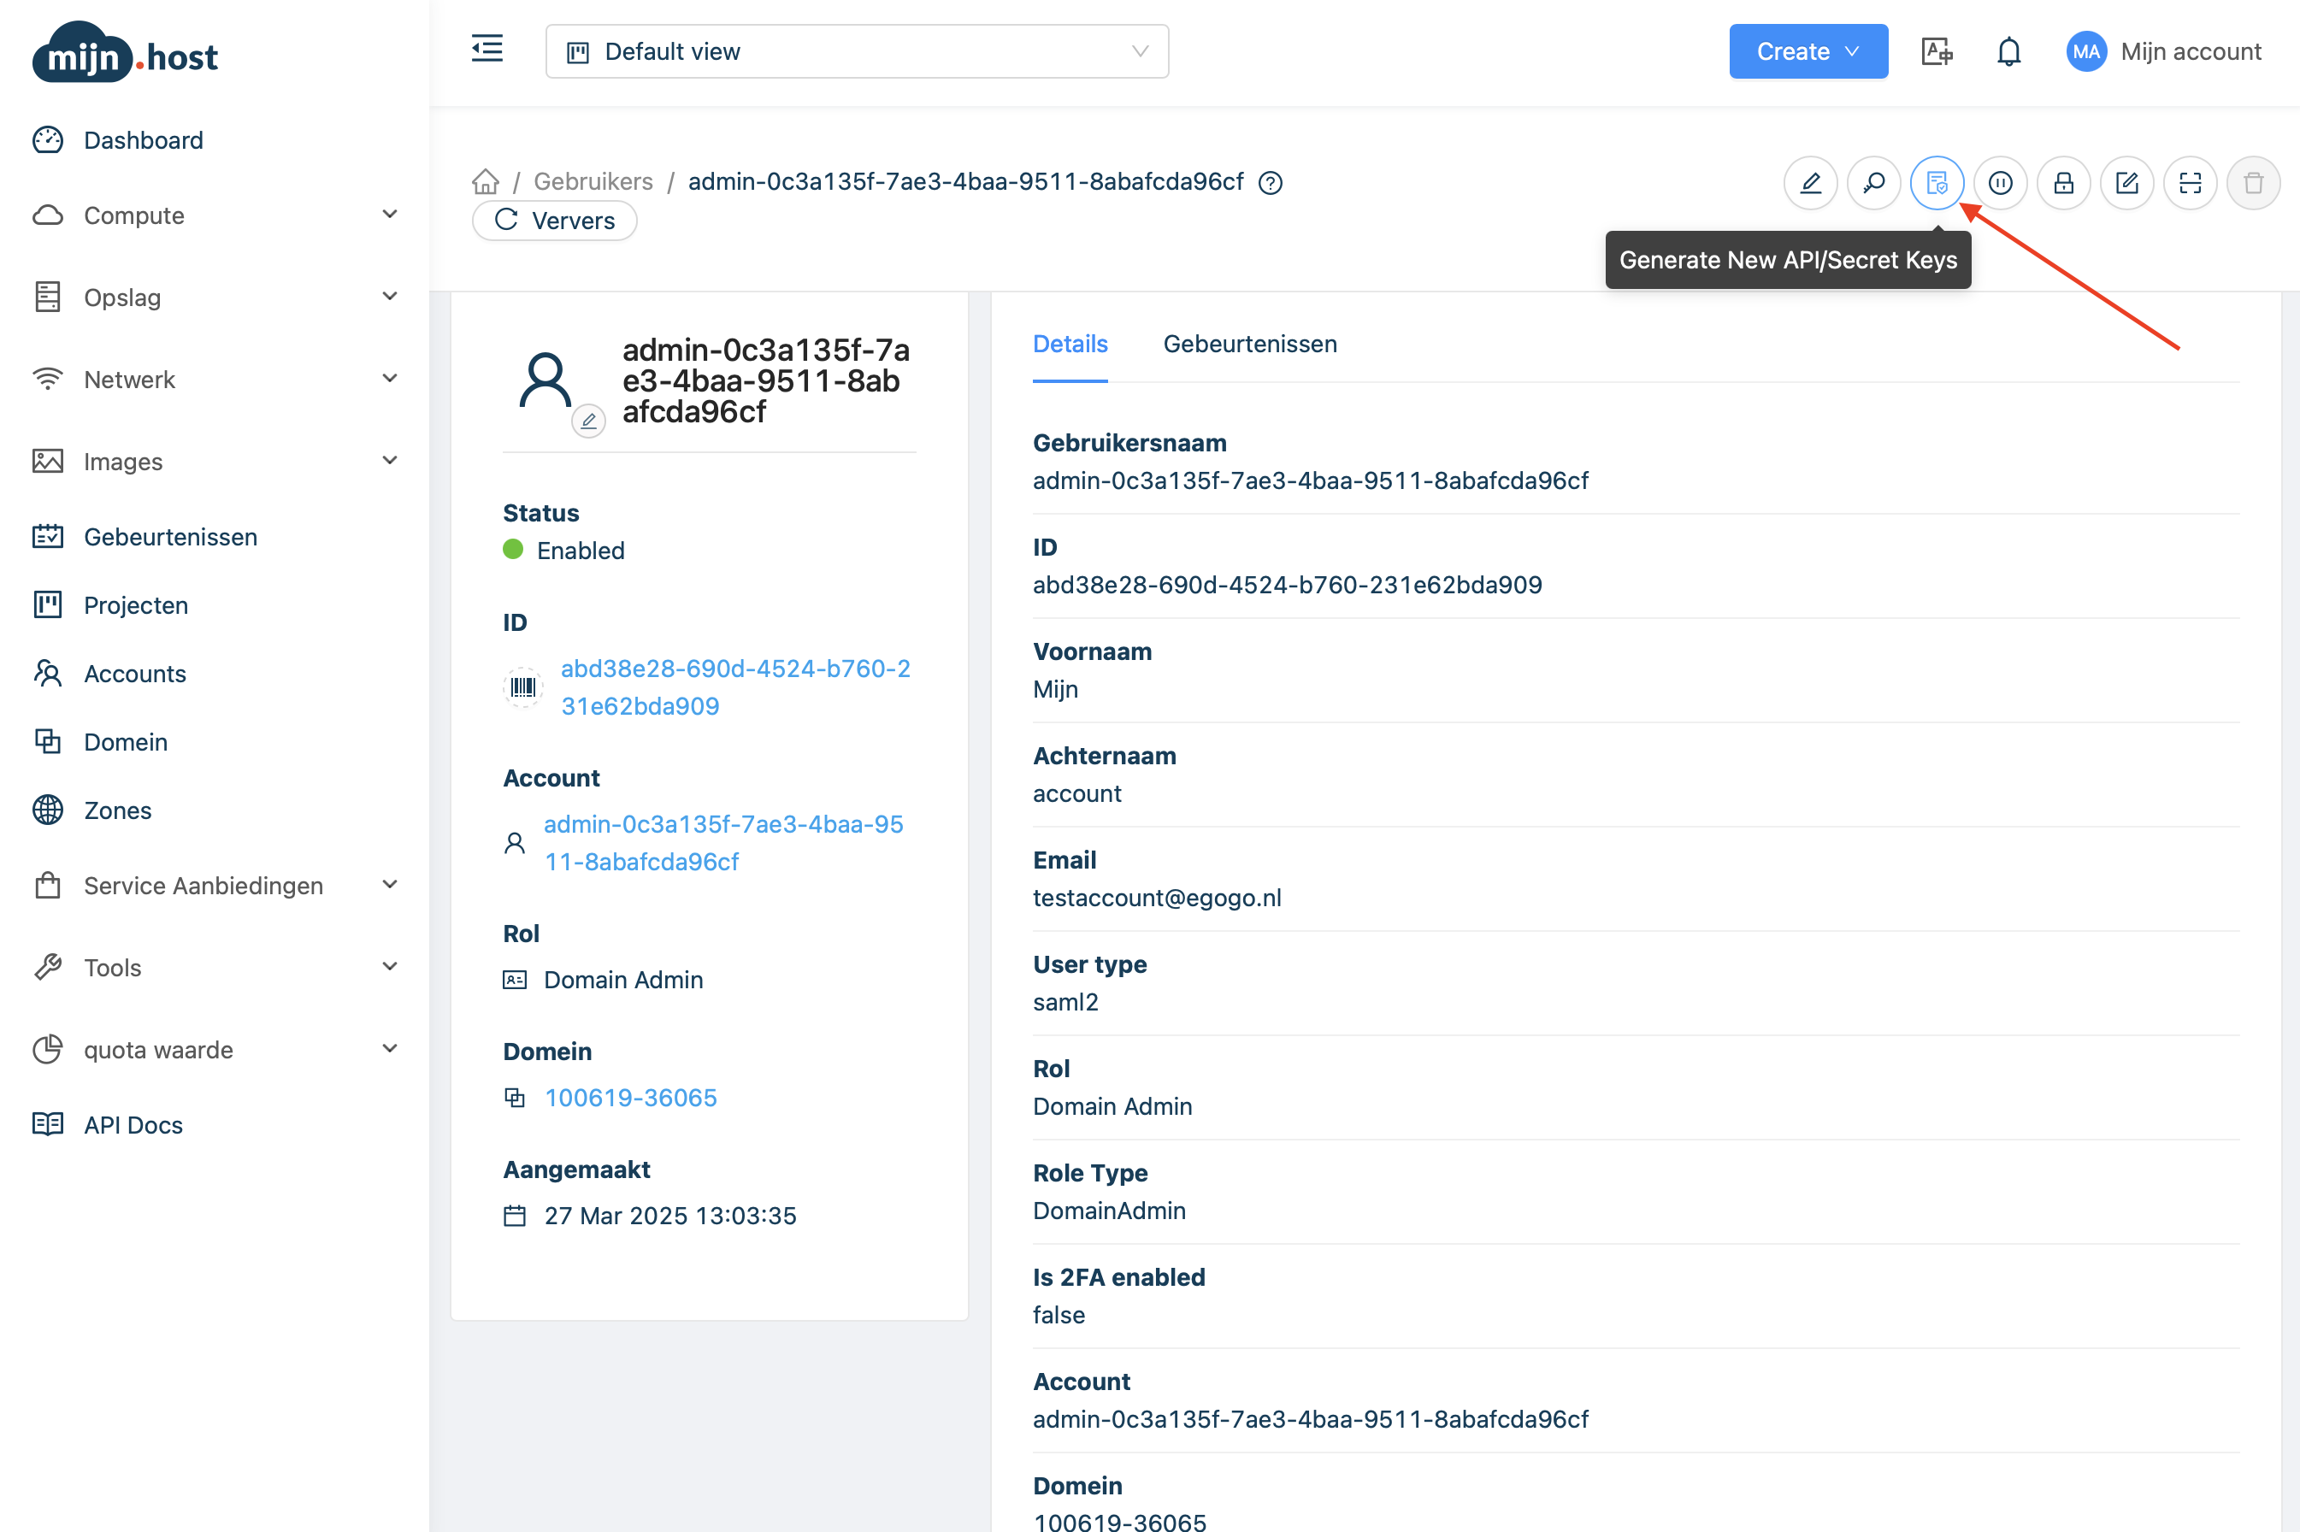
Task: Click the help question mark icon
Action: pyautogui.click(x=1271, y=183)
